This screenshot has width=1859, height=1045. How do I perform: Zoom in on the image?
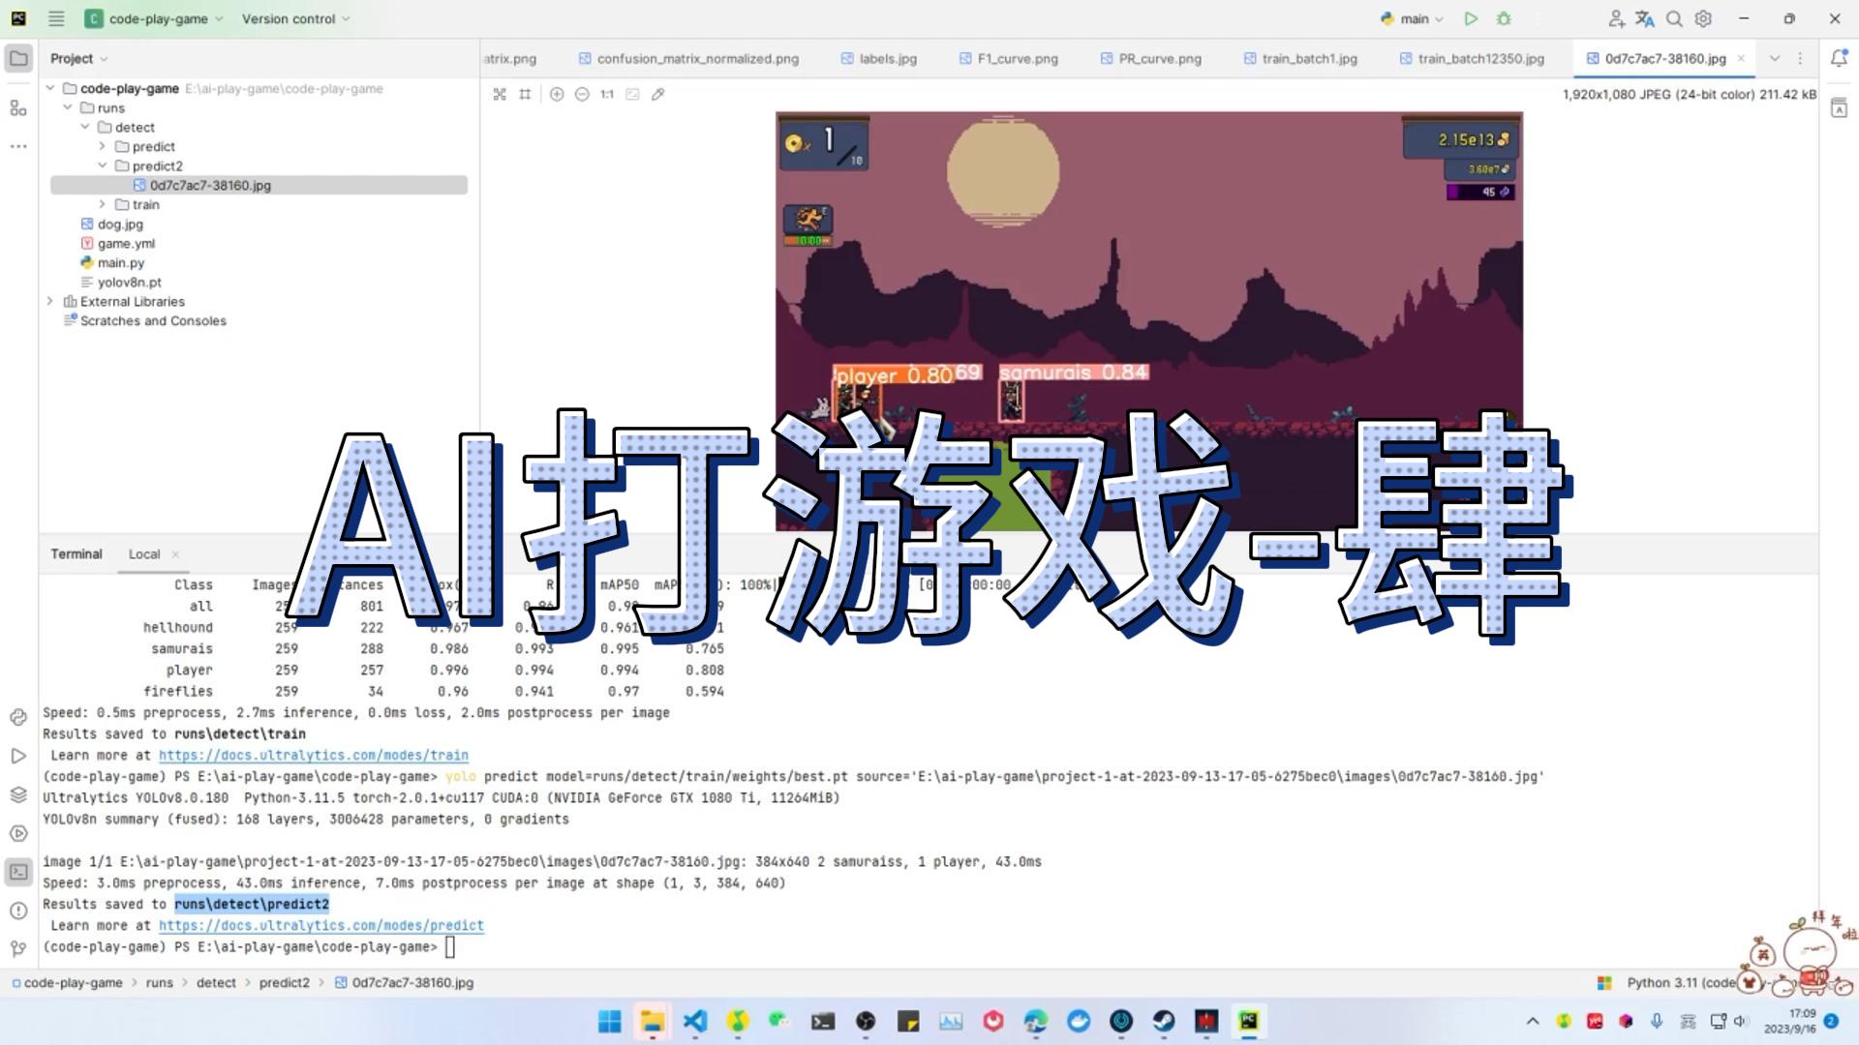557,94
